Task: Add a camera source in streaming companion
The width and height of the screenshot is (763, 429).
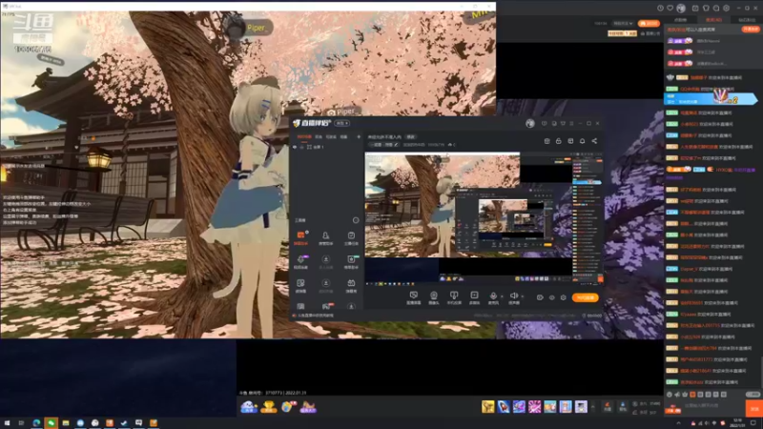Action: [x=434, y=296]
